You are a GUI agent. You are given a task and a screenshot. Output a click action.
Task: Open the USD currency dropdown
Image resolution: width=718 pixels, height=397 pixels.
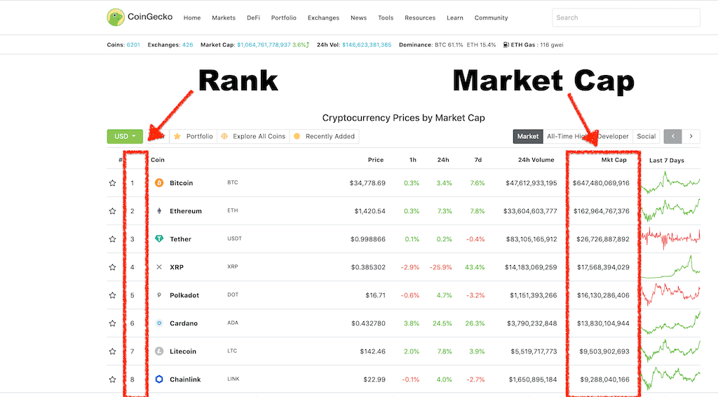125,136
